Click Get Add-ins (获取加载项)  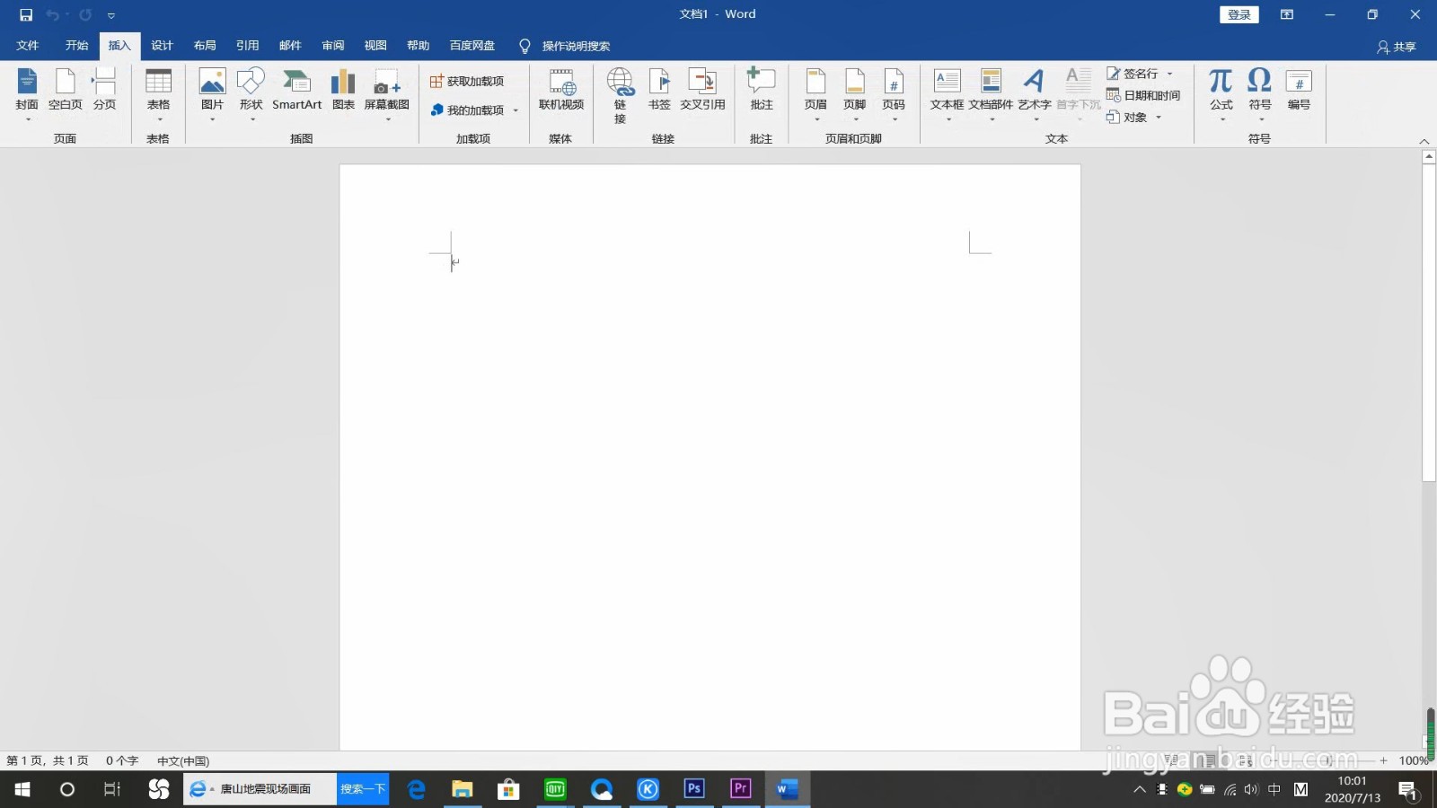(x=467, y=82)
